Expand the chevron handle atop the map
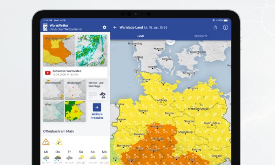This screenshot has height=165, width=275. pos(170,42)
